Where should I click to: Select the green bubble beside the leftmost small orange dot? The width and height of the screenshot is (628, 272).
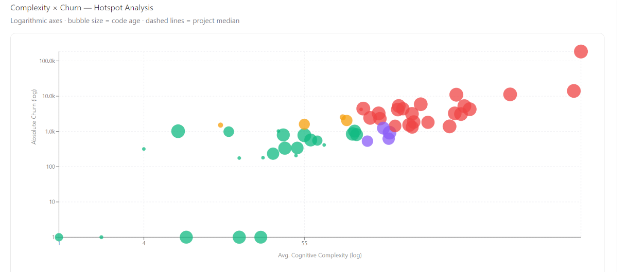pos(229,132)
